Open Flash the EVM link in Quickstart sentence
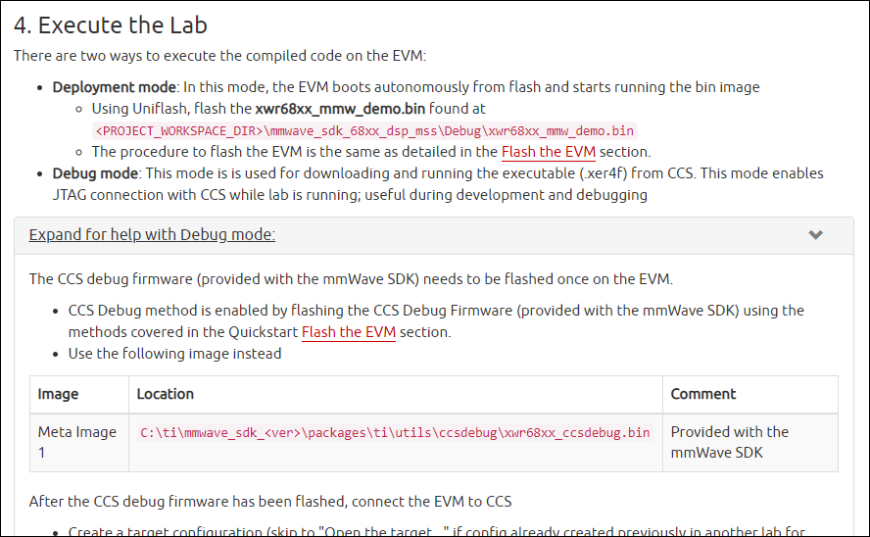 tap(349, 332)
